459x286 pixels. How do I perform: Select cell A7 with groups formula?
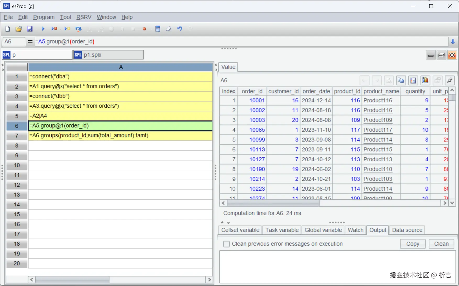coord(120,135)
